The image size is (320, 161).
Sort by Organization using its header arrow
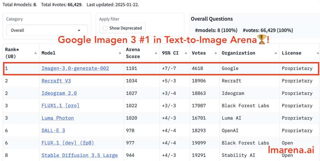click(x=276, y=53)
